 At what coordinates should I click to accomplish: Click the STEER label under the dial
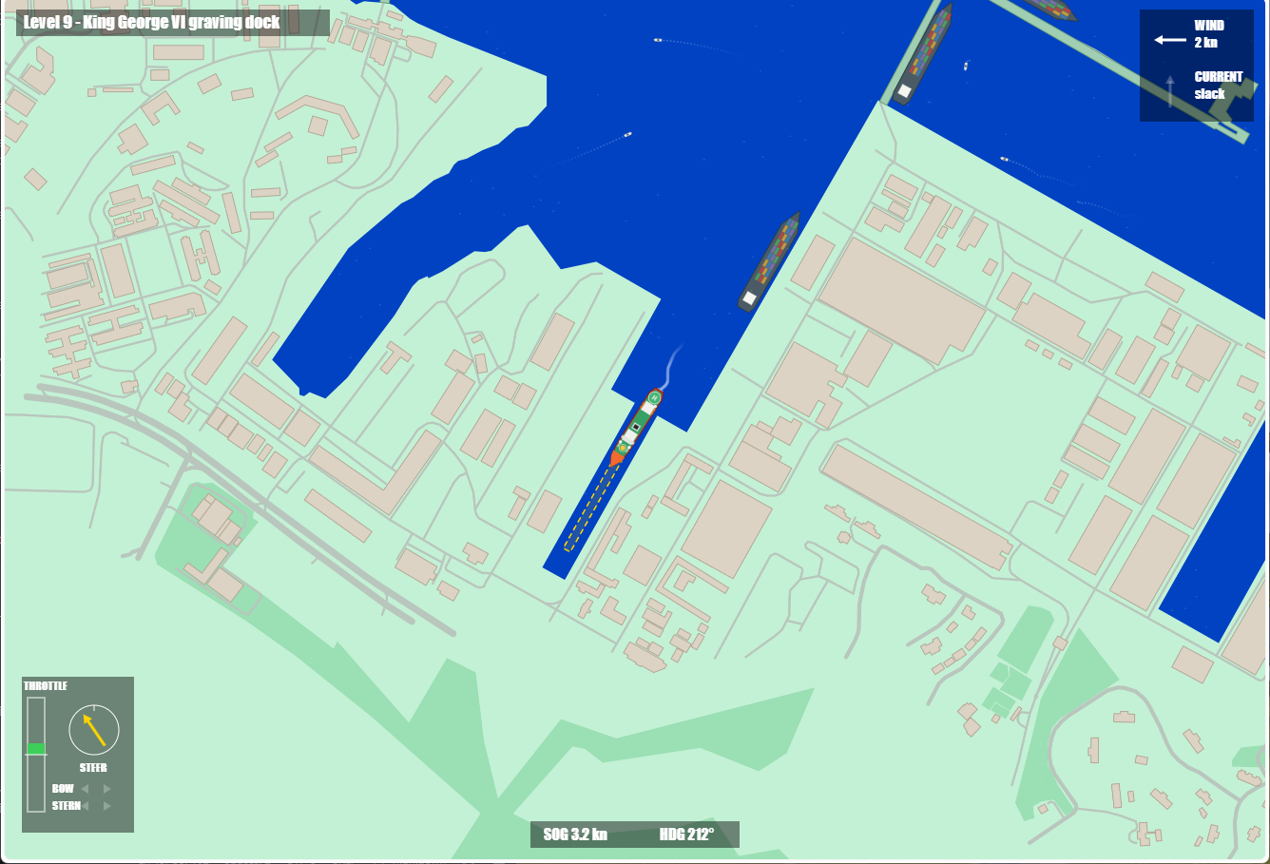(x=93, y=768)
